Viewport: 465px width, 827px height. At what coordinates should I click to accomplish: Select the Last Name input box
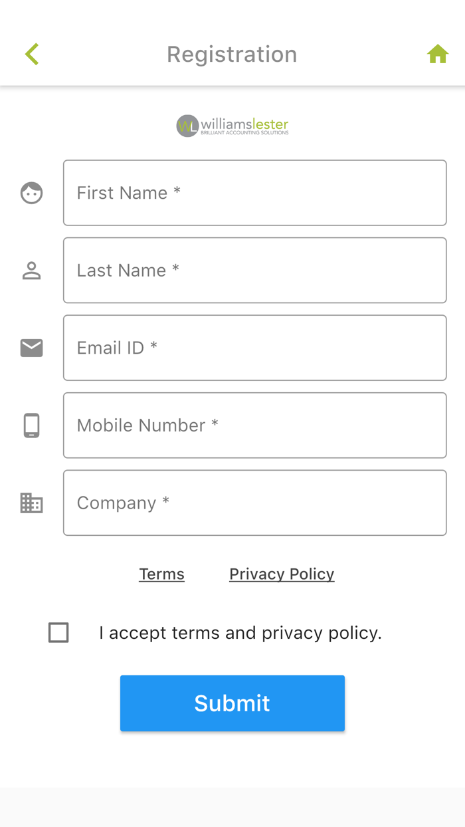254,271
